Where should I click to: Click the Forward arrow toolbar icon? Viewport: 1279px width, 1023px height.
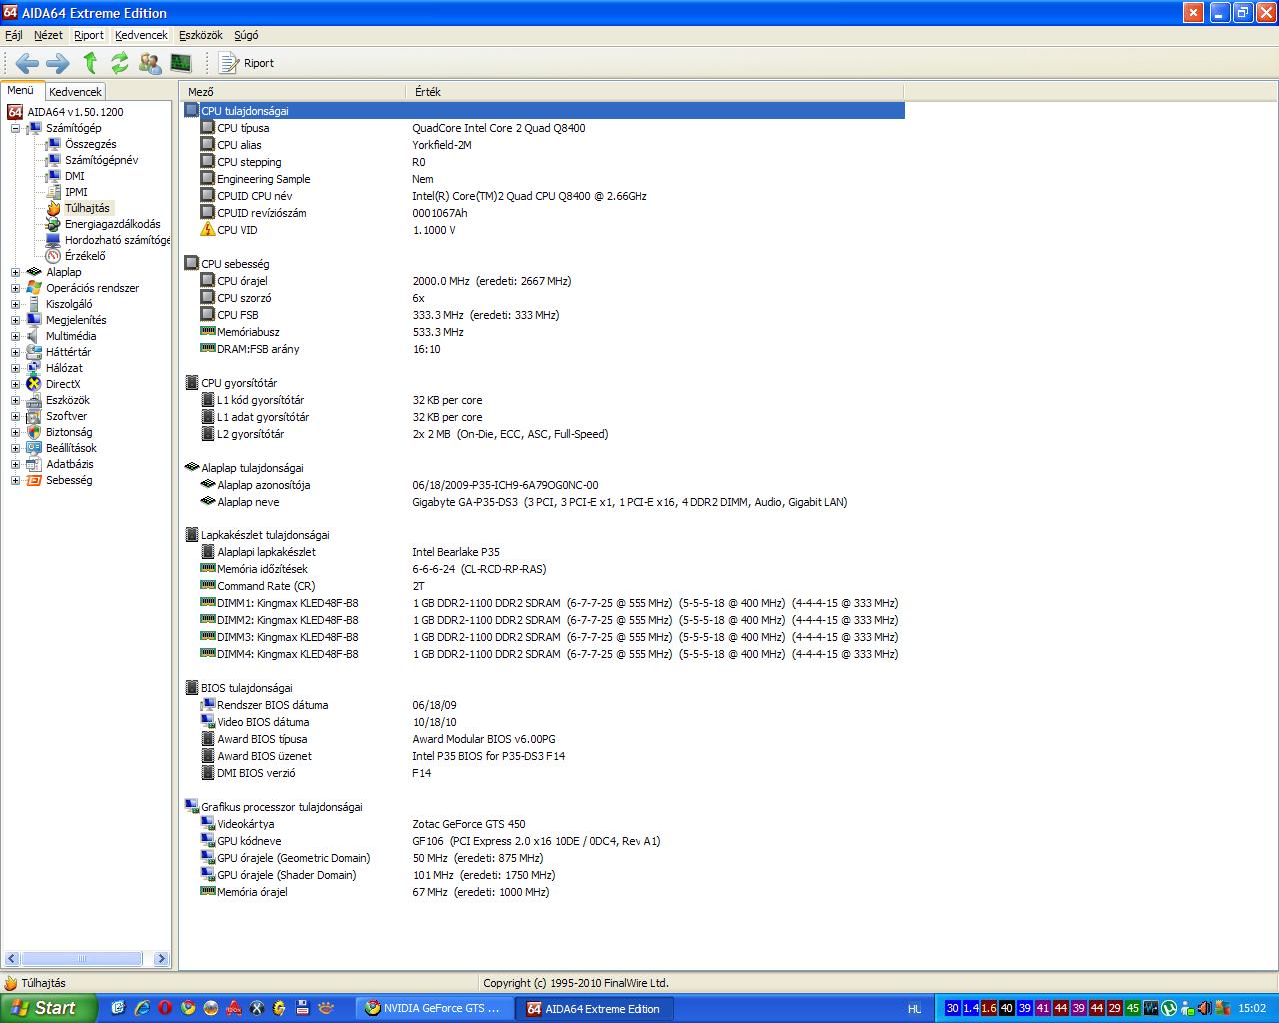(58, 63)
